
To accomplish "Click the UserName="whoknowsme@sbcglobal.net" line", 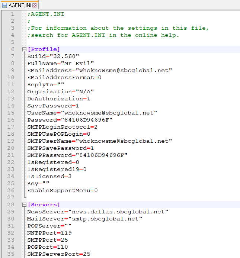I will click(92, 113).
